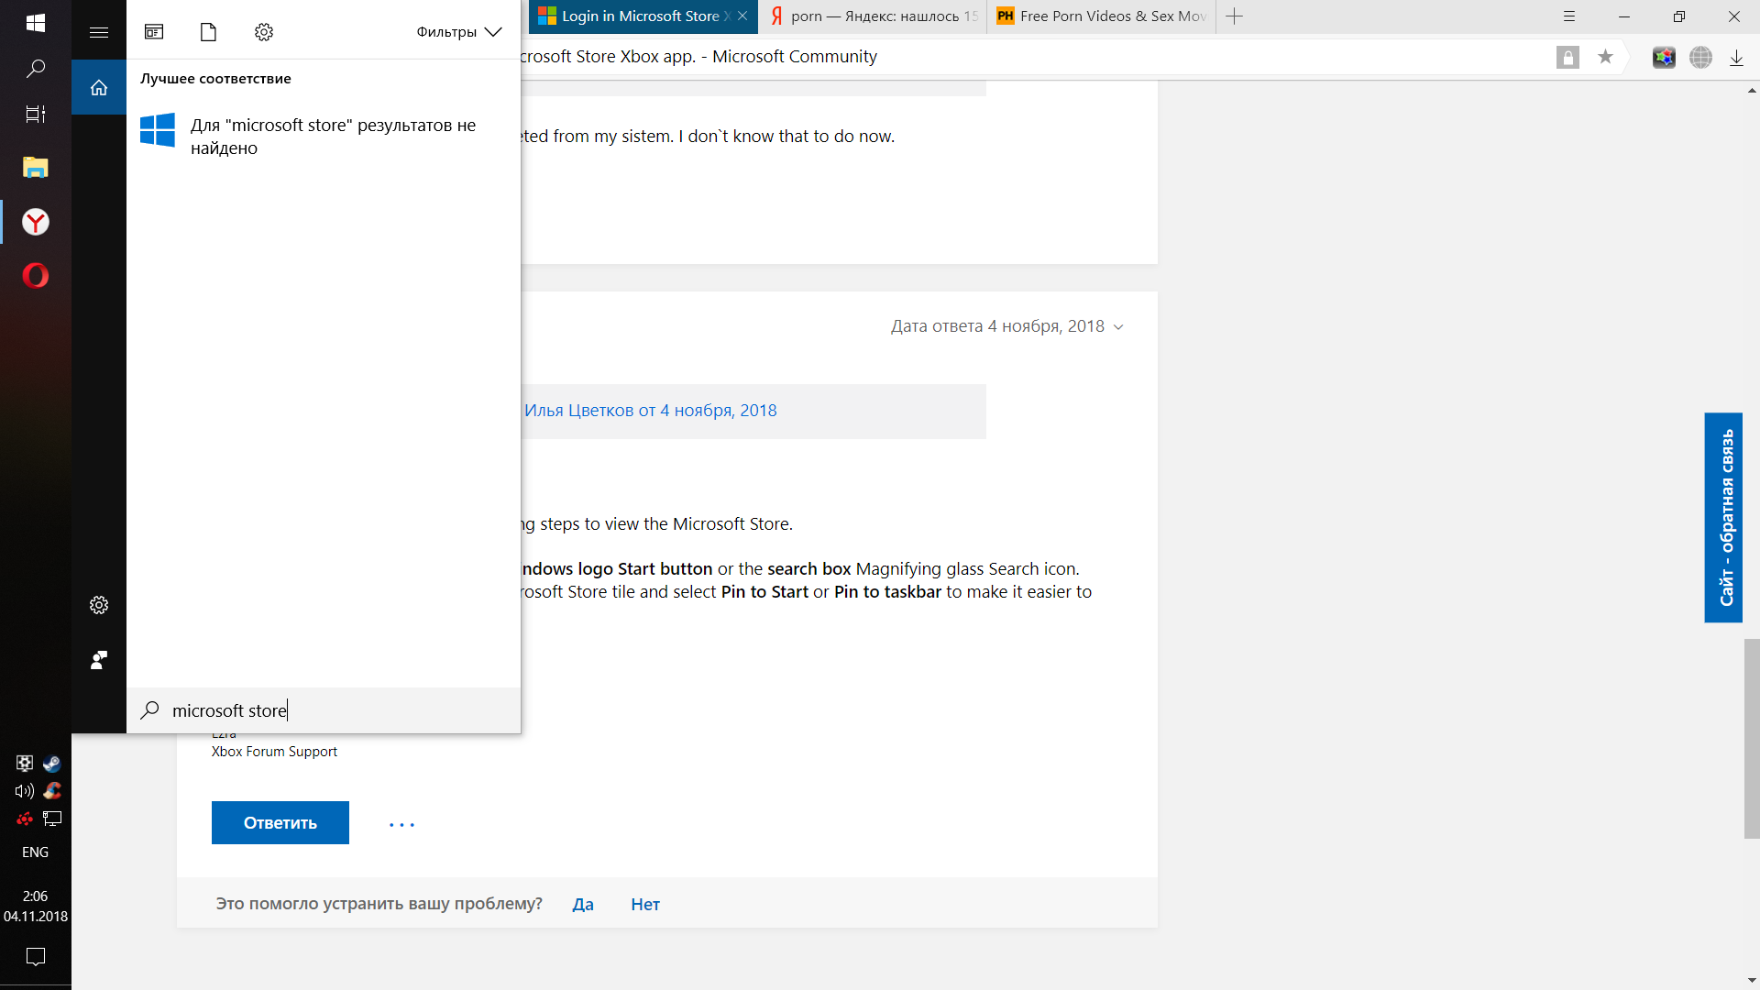This screenshot has width=1760, height=990.
Task: Open Илья Цветков от 4 ноября, 2018 link
Action: click(650, 411)
